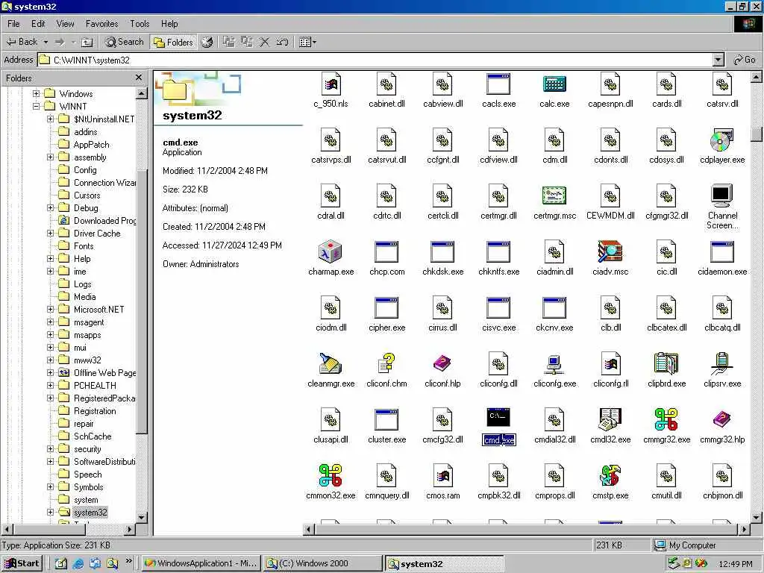Select the Cursors folder in tree
The height and width of the screenshot is (573, 764).
click(x=87, y=195)
